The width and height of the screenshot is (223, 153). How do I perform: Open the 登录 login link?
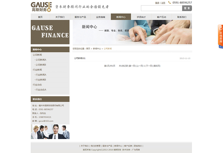point(157,3)
